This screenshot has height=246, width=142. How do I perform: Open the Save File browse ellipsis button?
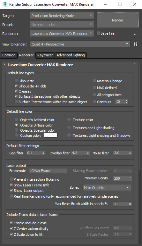point(136,34)
